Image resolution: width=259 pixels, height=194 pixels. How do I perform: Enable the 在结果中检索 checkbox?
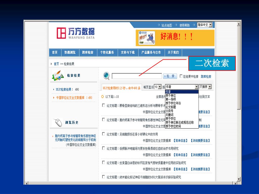[x=181, y=76]
